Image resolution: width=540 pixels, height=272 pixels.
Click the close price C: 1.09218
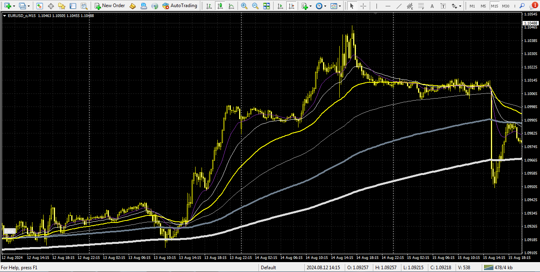point(441,268)
